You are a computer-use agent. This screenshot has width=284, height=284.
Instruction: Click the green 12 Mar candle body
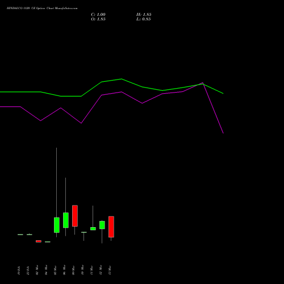click(102, 225)
